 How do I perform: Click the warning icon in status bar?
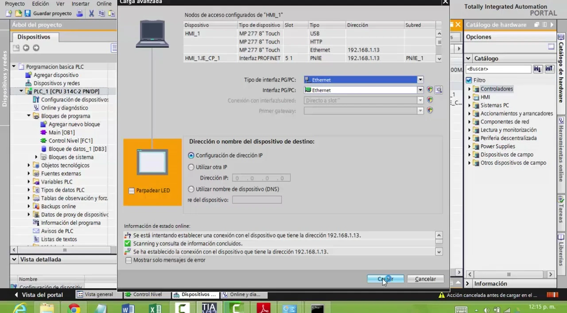pos(441,295)
